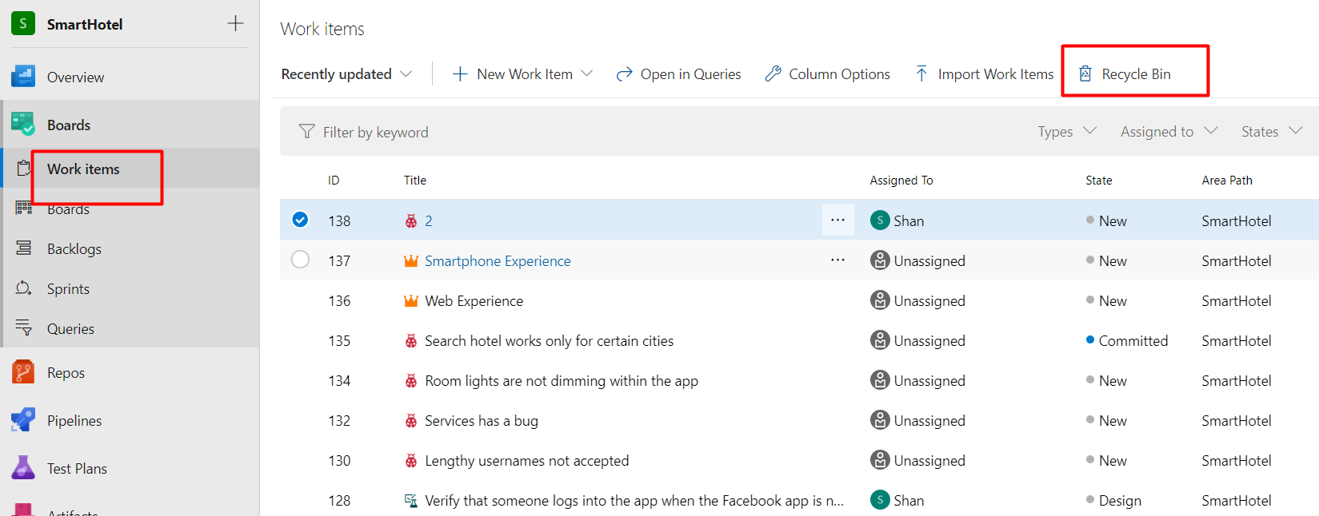This screenshot has height=516, width=1319.
Task: Click the Sprints icon in sidebar
Action: click(x=24, y=288)
